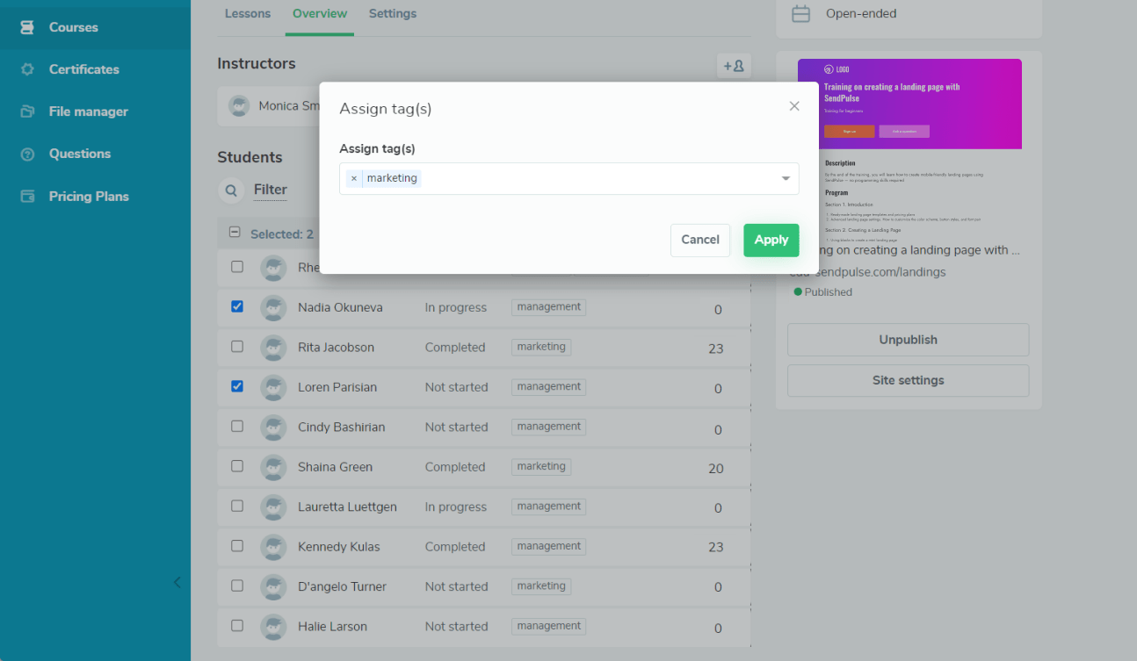Screen dimensions: 1137x661
Task: Click the Courses sidebar icon
Action: (27, 27)
